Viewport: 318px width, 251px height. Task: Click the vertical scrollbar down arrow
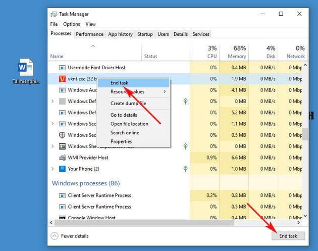coord(305,216)
